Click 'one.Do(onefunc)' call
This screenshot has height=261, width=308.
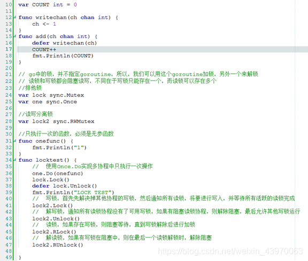coord(58,173)
